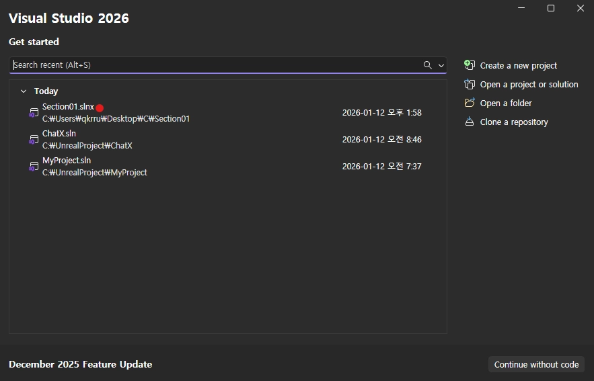
Task: Click the Today group header
Action: (x=46, y=91)
